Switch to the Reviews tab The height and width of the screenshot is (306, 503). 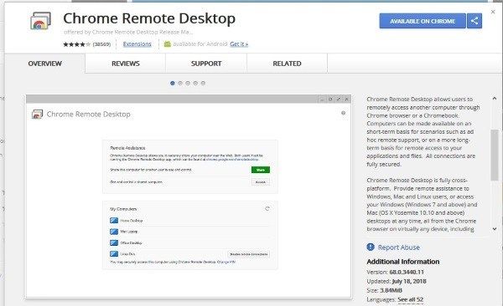(126, 64)
